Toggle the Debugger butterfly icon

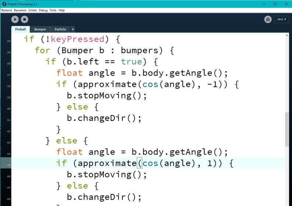point(268,19)
